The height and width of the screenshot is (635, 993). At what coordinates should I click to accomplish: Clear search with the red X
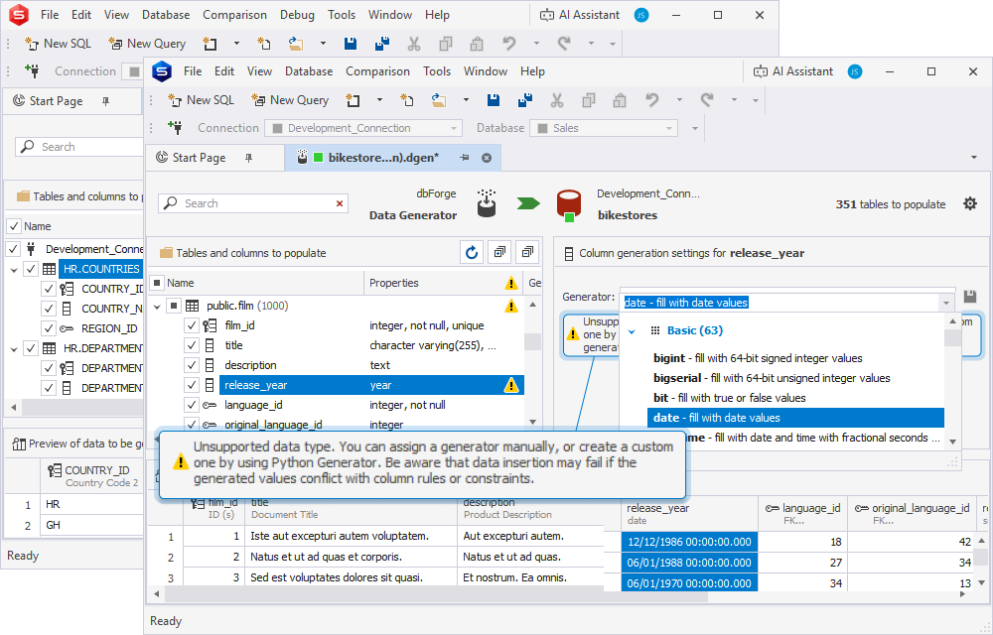click(x=340, y=203)
